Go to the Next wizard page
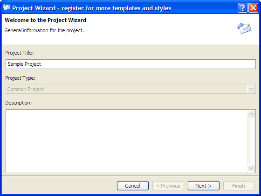This screenshot has height=196, width=261. 204,186
